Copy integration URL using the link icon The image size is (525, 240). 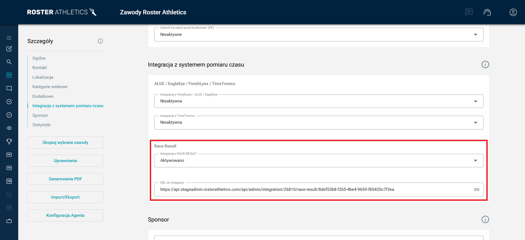point(477,189)
